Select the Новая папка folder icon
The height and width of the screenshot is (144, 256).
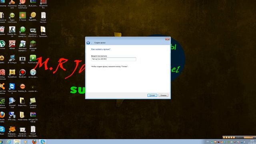22,116
